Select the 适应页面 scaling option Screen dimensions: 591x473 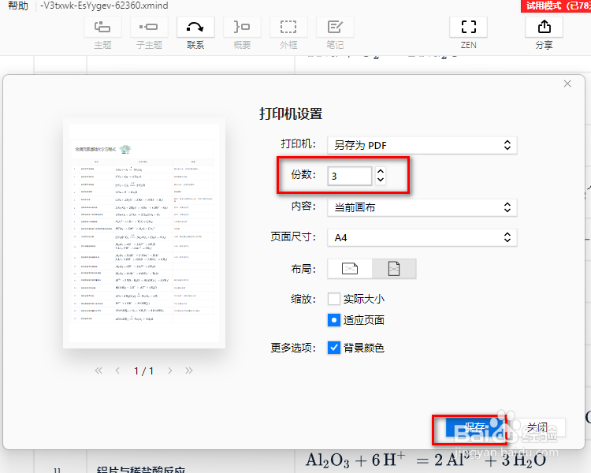[x=334, y=320]
